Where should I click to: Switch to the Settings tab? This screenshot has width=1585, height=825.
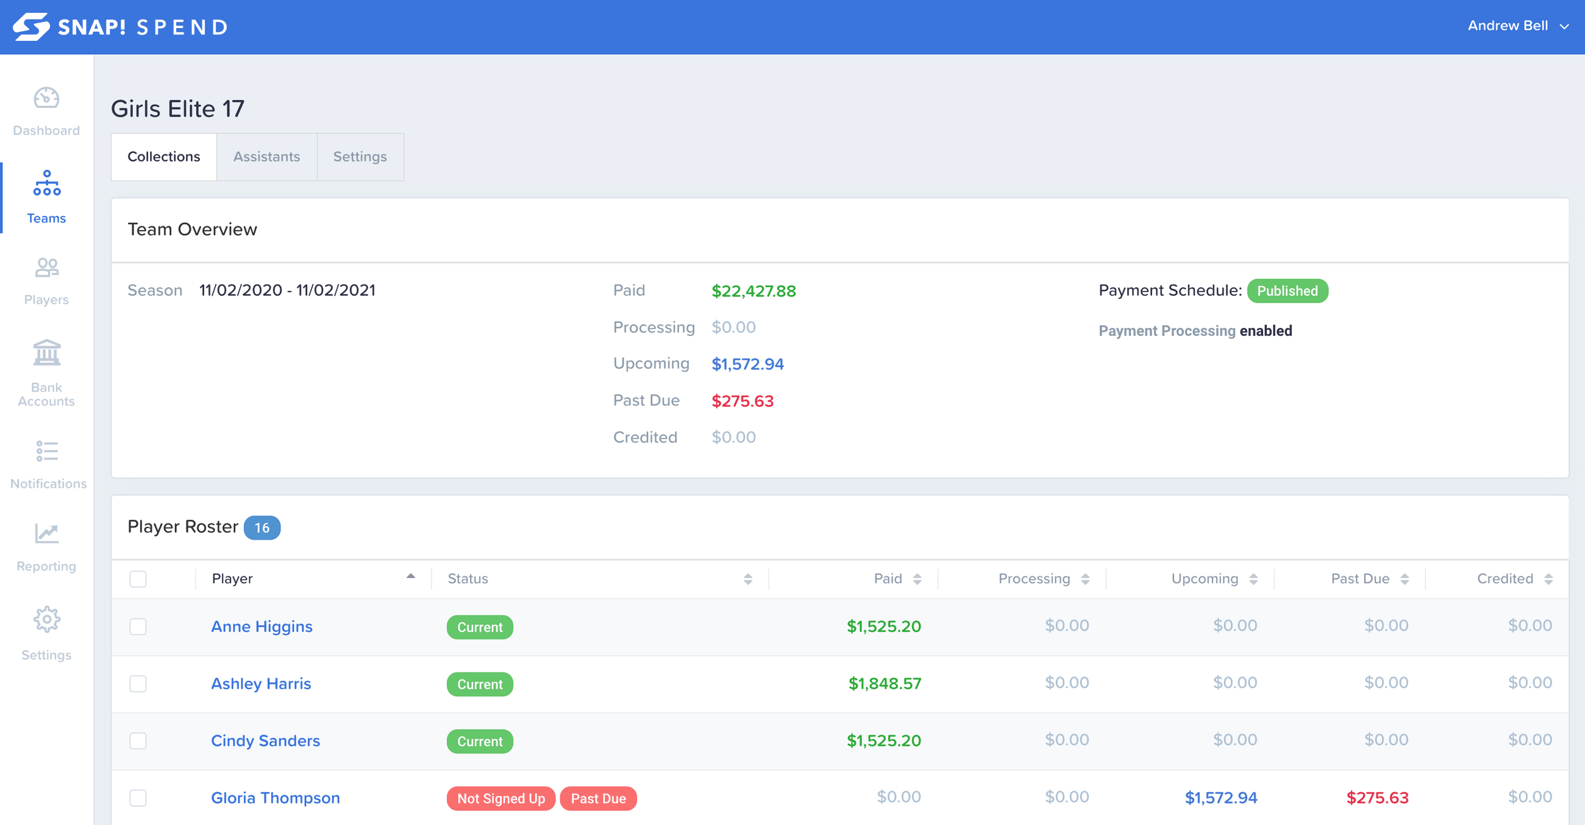358,157
